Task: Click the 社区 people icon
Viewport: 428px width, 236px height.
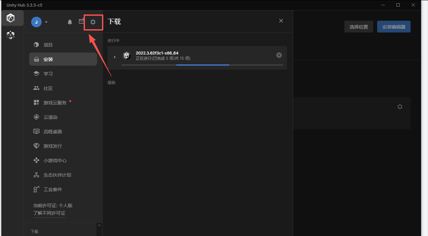Action: (x=36, y=88)
